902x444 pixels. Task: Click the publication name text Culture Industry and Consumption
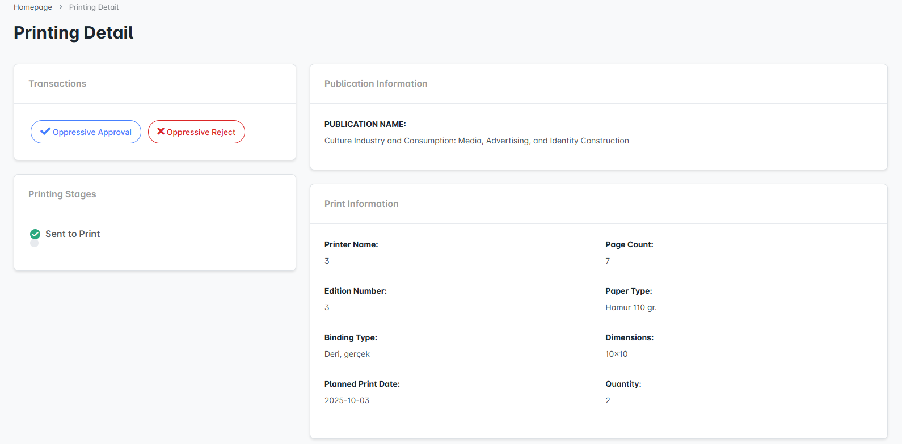(477, 141)
